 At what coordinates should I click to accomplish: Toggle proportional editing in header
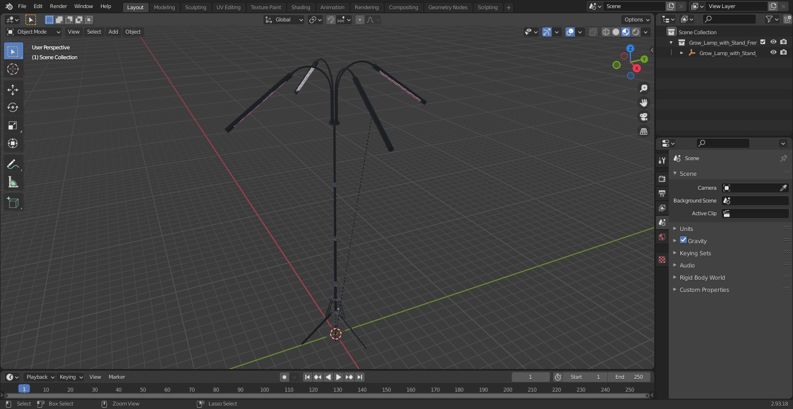tap(360, 20)
